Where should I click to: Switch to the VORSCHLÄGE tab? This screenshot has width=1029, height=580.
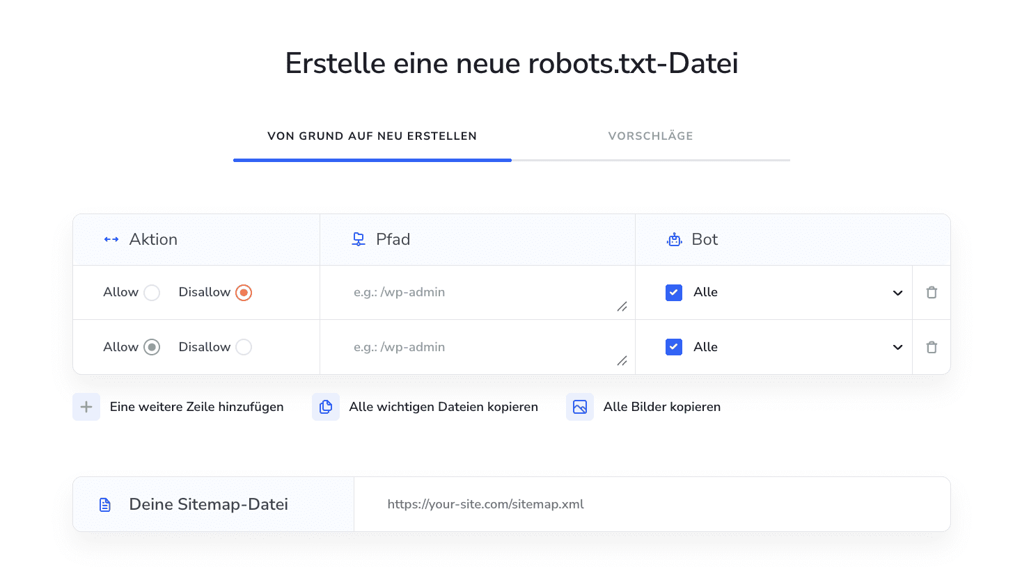point(650,136)
